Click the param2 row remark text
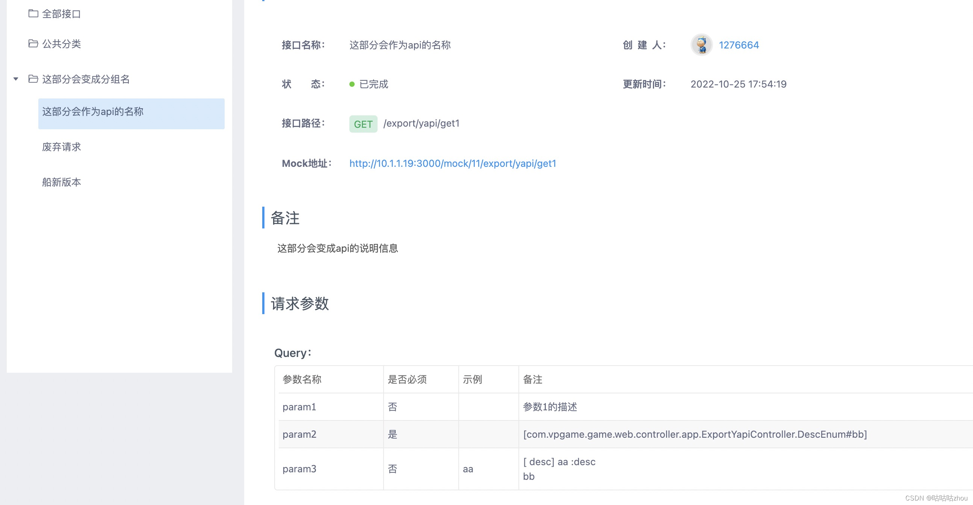 point(695,434)
